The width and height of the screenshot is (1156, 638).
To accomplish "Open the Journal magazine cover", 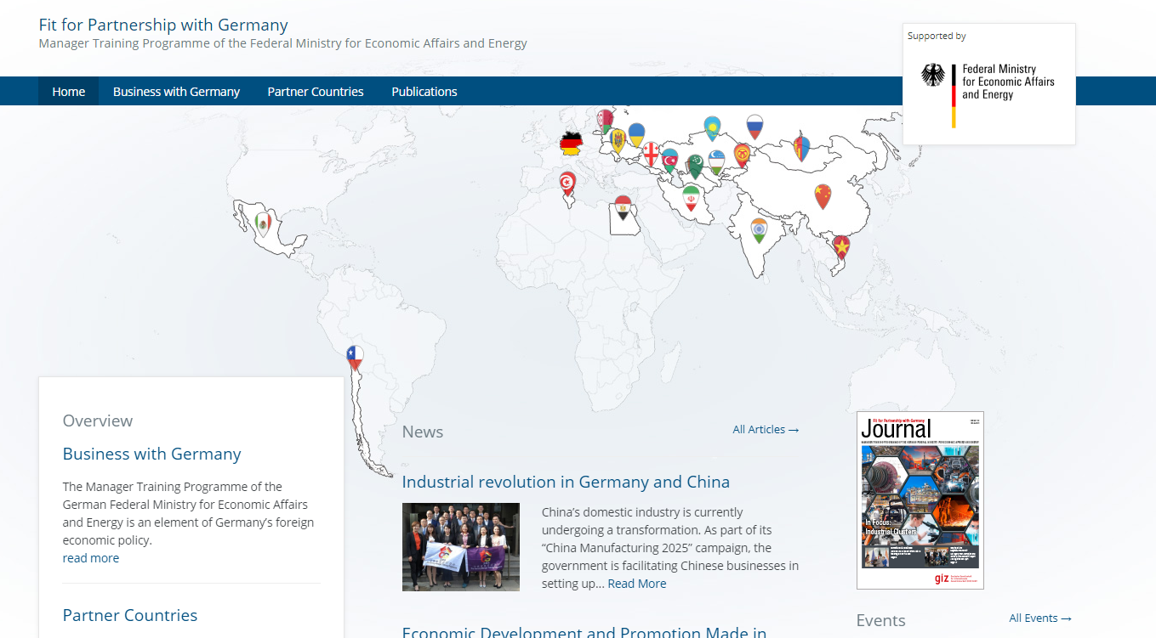I will coord(920,500).
